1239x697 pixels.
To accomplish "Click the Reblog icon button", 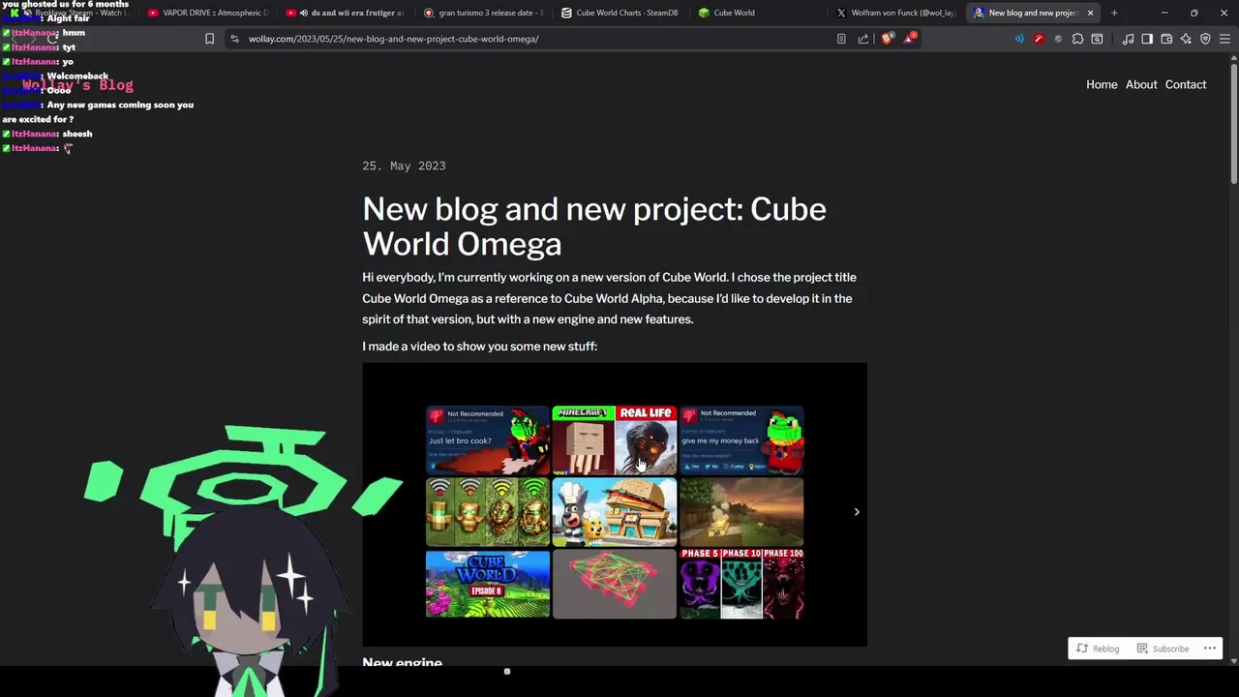I will point(1098,649).
